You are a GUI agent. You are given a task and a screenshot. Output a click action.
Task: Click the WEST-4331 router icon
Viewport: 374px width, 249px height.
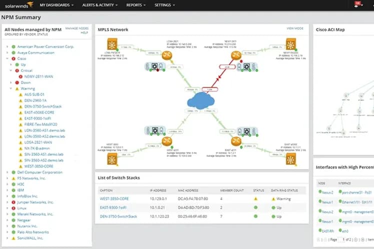pos(167,141)
